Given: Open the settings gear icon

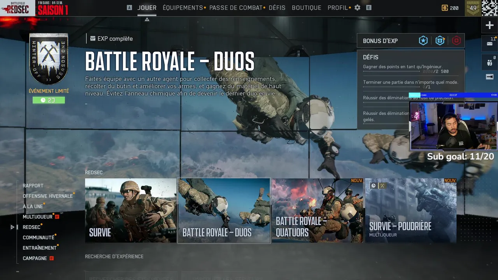Looking at the screenshot, I should click(x=358, y=8).
